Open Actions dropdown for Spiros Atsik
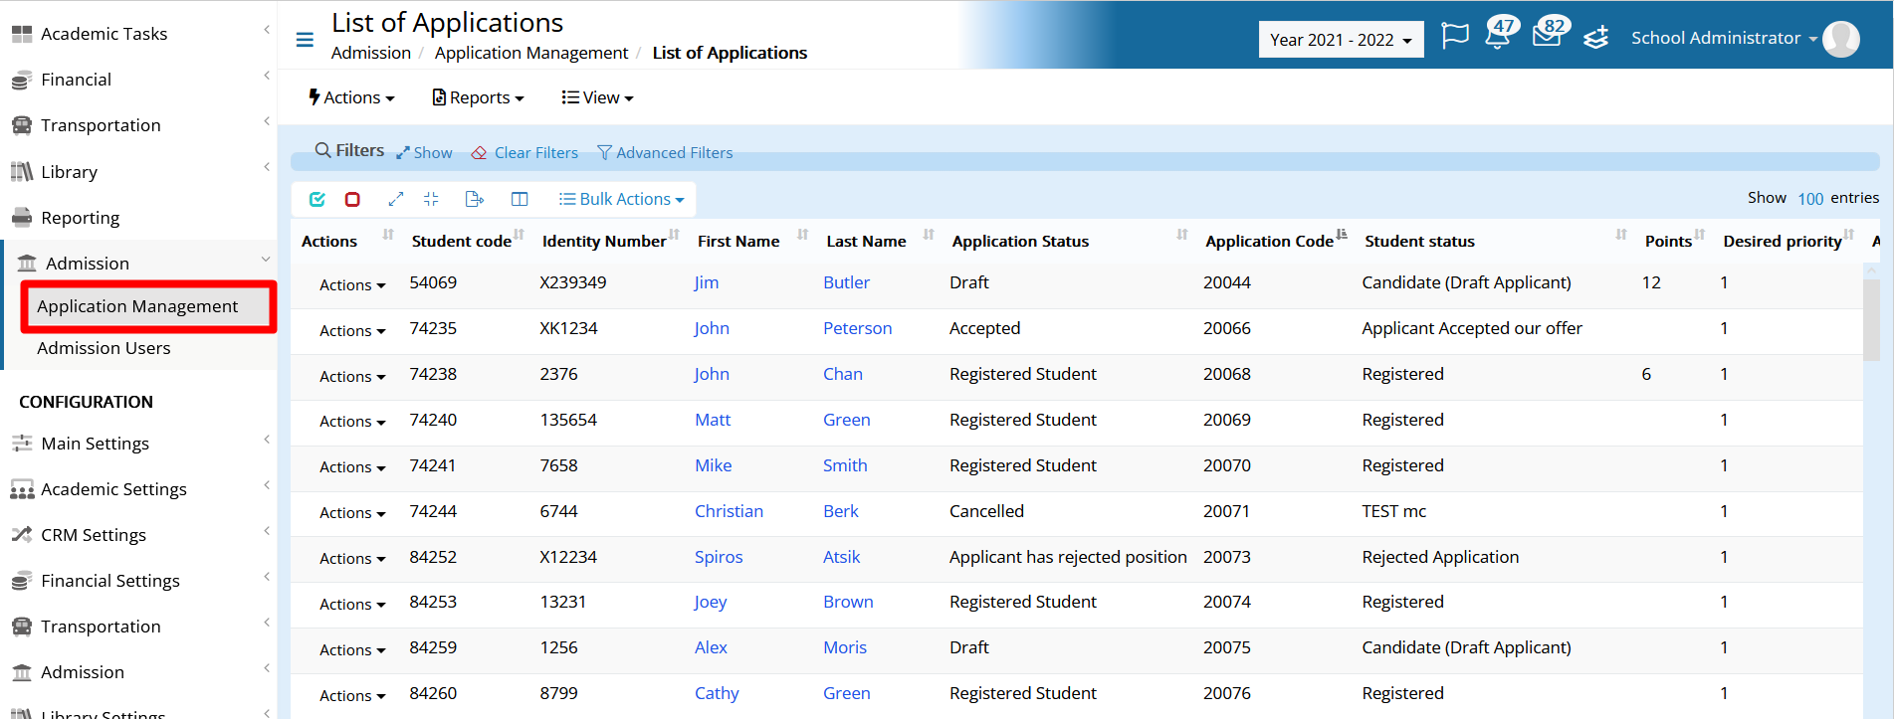Image resolution: width=1894 pixels, height=719 pixels. pos(352,559)
